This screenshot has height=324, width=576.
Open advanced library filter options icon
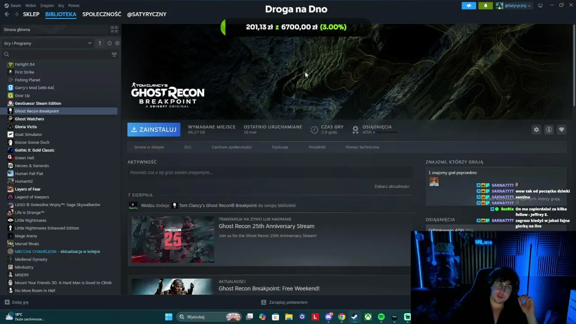(x=114, y=54)
